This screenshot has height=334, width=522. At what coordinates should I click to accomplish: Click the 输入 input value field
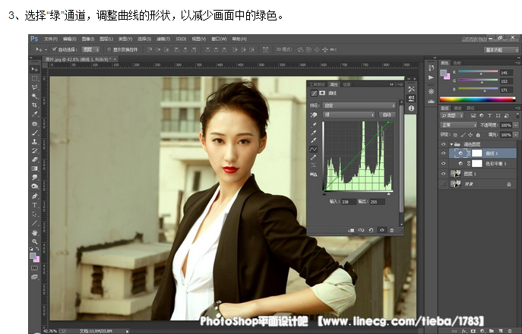(x=349, y=202)
